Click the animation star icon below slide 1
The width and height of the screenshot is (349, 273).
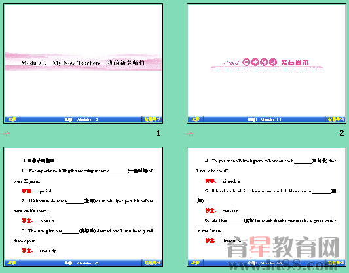pos(7,134)
